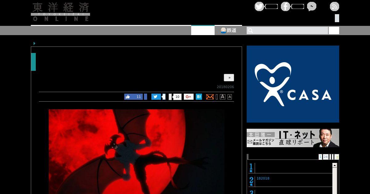
Task: Select the ranking tab labeled 1
Action: tap(320, 157)
